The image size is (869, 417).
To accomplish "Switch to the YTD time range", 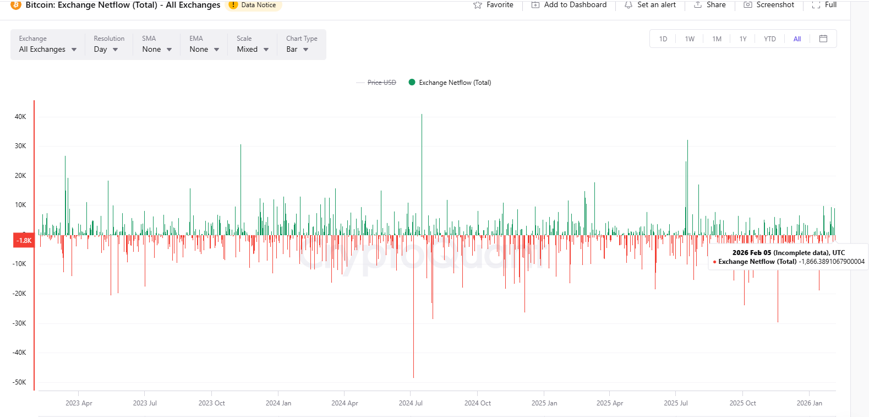I will tap(769, 39).
